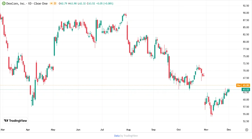
Task: Click the H63.98 high value
Action: point(72,4)
